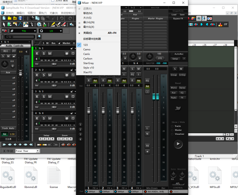Select Zoom preset 2 button

point(62,139)
